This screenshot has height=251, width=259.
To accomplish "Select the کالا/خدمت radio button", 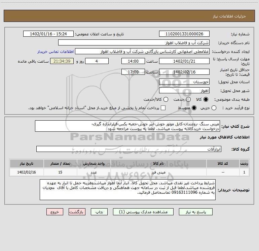I will tap(166, 99).
